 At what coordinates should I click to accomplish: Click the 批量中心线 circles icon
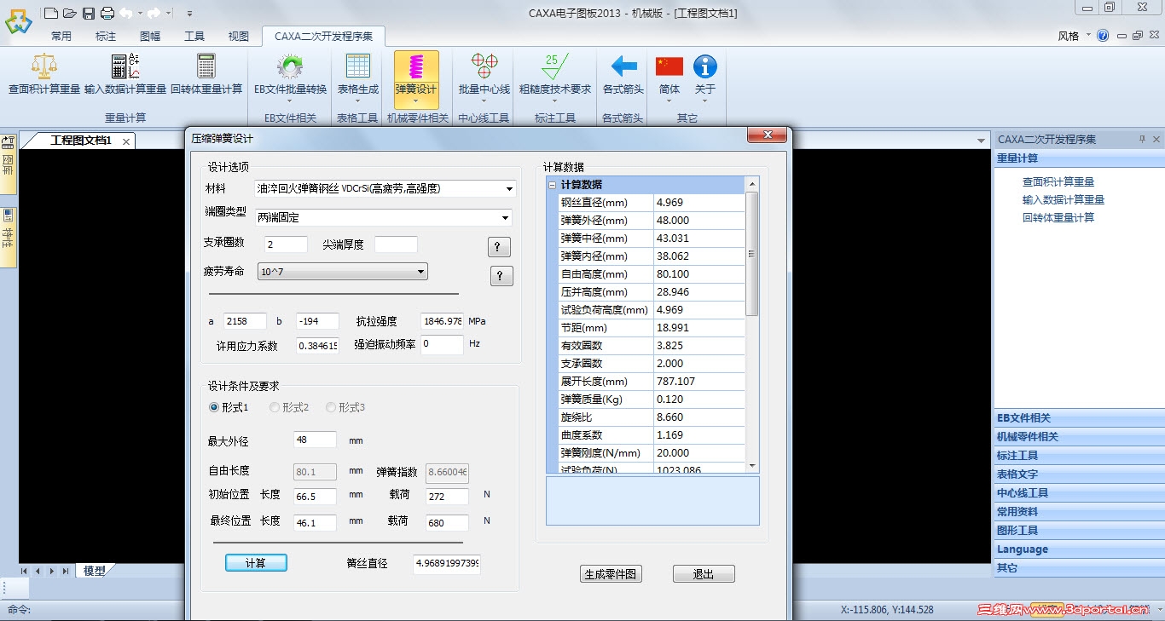click(484, 66)
